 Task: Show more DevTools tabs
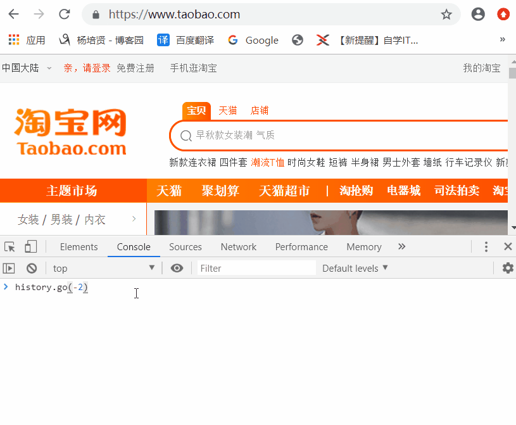pos(401,246)
